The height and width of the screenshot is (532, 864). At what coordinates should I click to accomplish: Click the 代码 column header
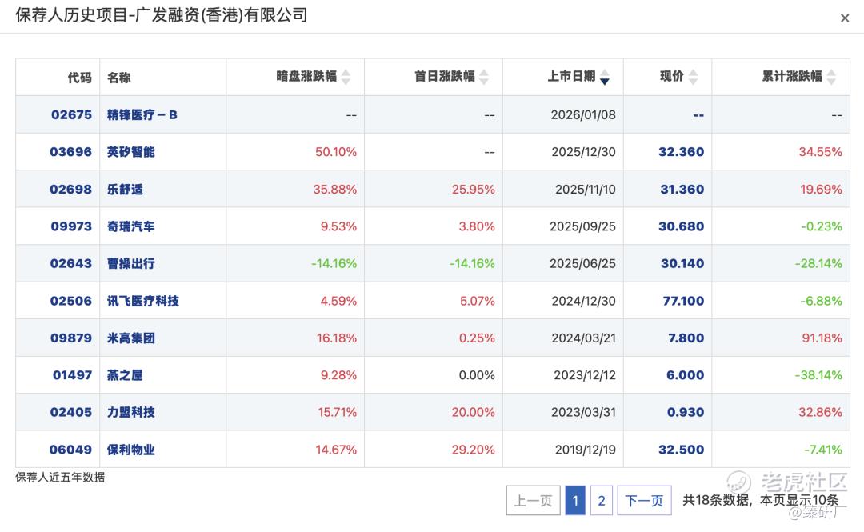(x=80, y=77)
